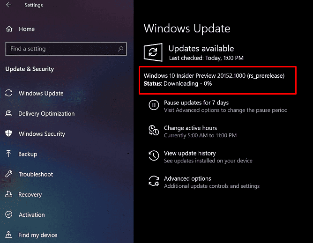Click the Delivery Optimization icon
This screenshot has height=243, width=313.
[x=8, y=113]
